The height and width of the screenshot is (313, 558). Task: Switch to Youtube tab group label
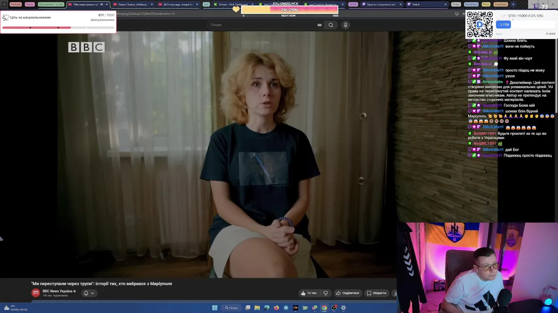(15, 4)
